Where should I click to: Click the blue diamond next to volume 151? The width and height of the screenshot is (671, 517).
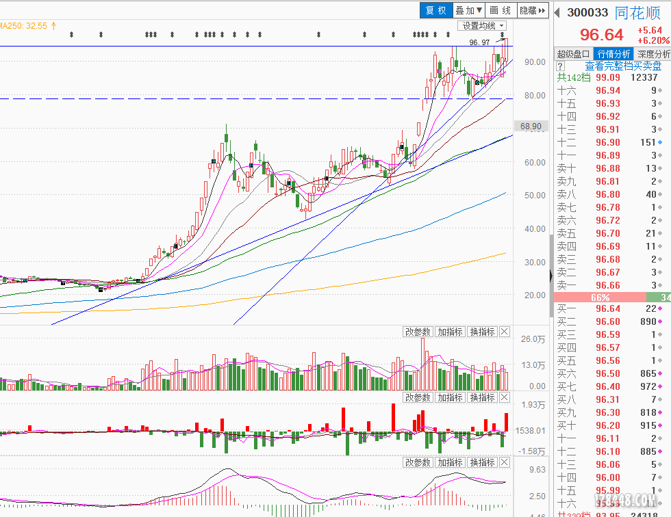pyautogui.click(x=660, y=142)
